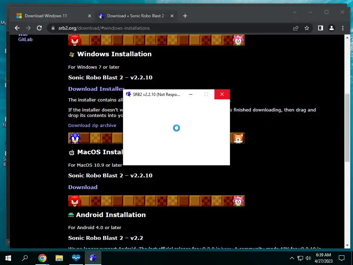Open File Explorer from the taskbar

pos(59,258)
